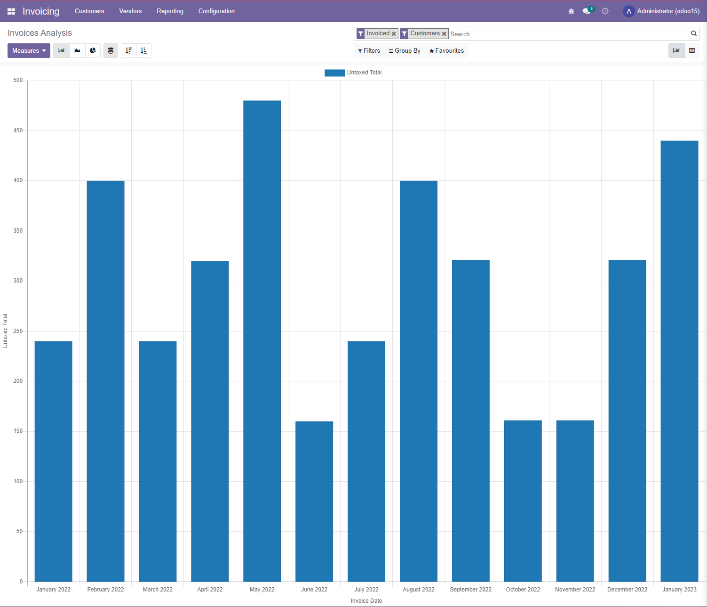Click the administrator avatar icon
Image resolution: width=707 pixels, height=607 pixels.
tap(629, 11)
